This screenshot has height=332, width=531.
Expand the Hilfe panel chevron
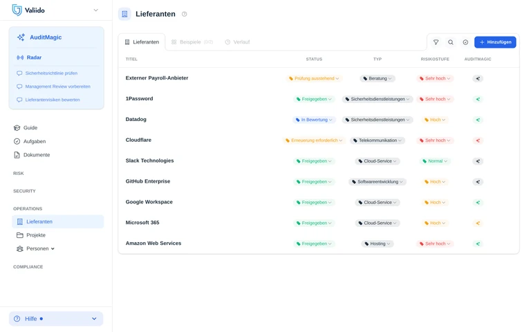pyautogui.click(x=94, y=319)
